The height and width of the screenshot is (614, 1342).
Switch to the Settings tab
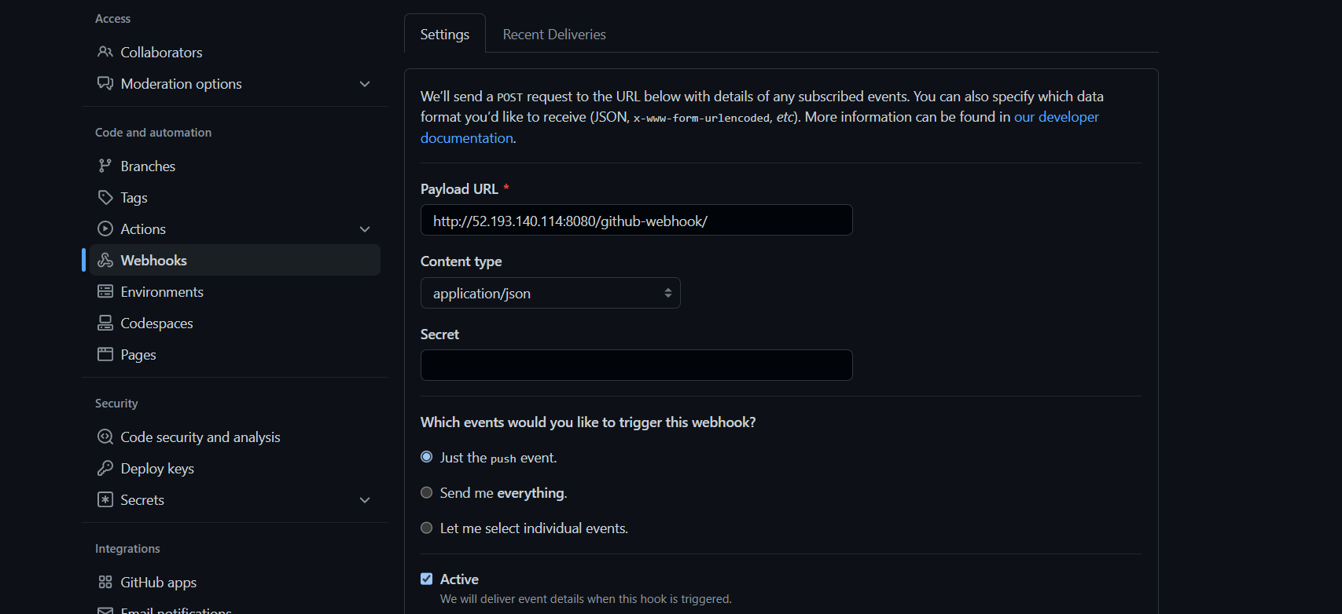tap(445, 34)
